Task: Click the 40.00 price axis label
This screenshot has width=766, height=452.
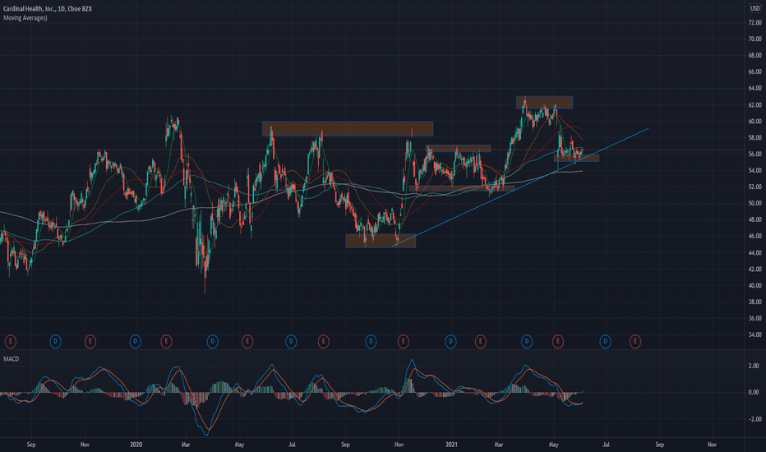Action: [754, 285]
